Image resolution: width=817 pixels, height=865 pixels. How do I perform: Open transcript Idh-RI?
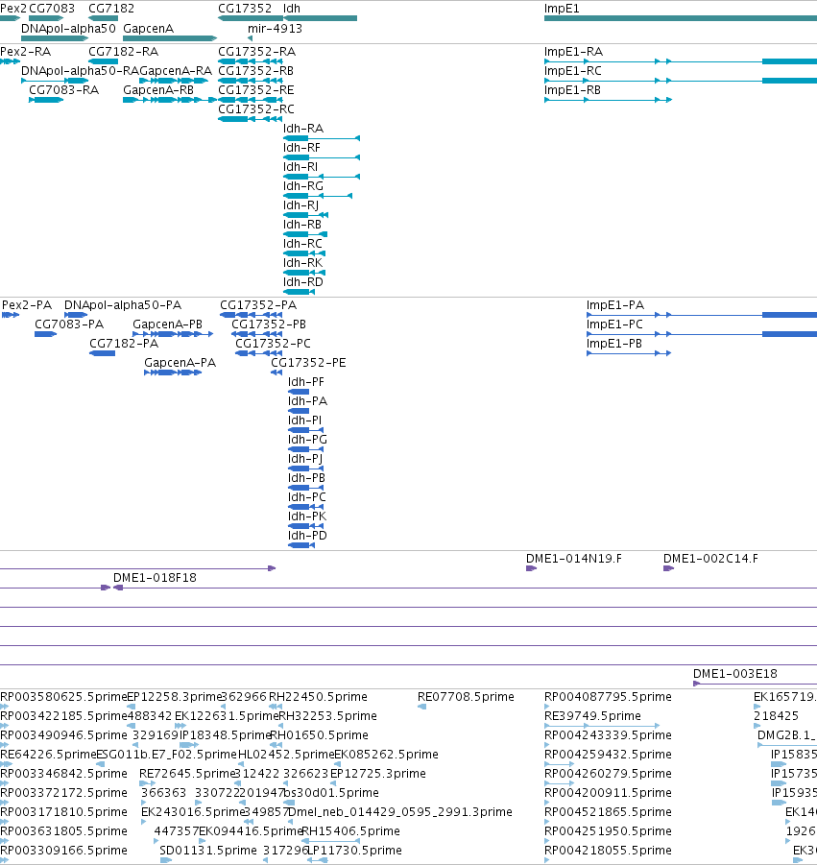click(x=300, y=167)
